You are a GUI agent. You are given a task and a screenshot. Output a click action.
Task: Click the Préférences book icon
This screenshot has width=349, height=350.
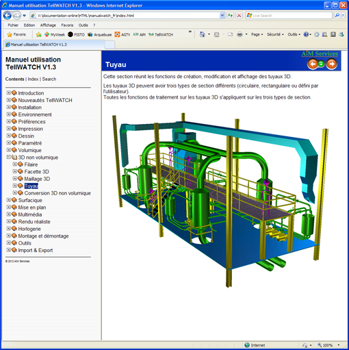[14, 121]
